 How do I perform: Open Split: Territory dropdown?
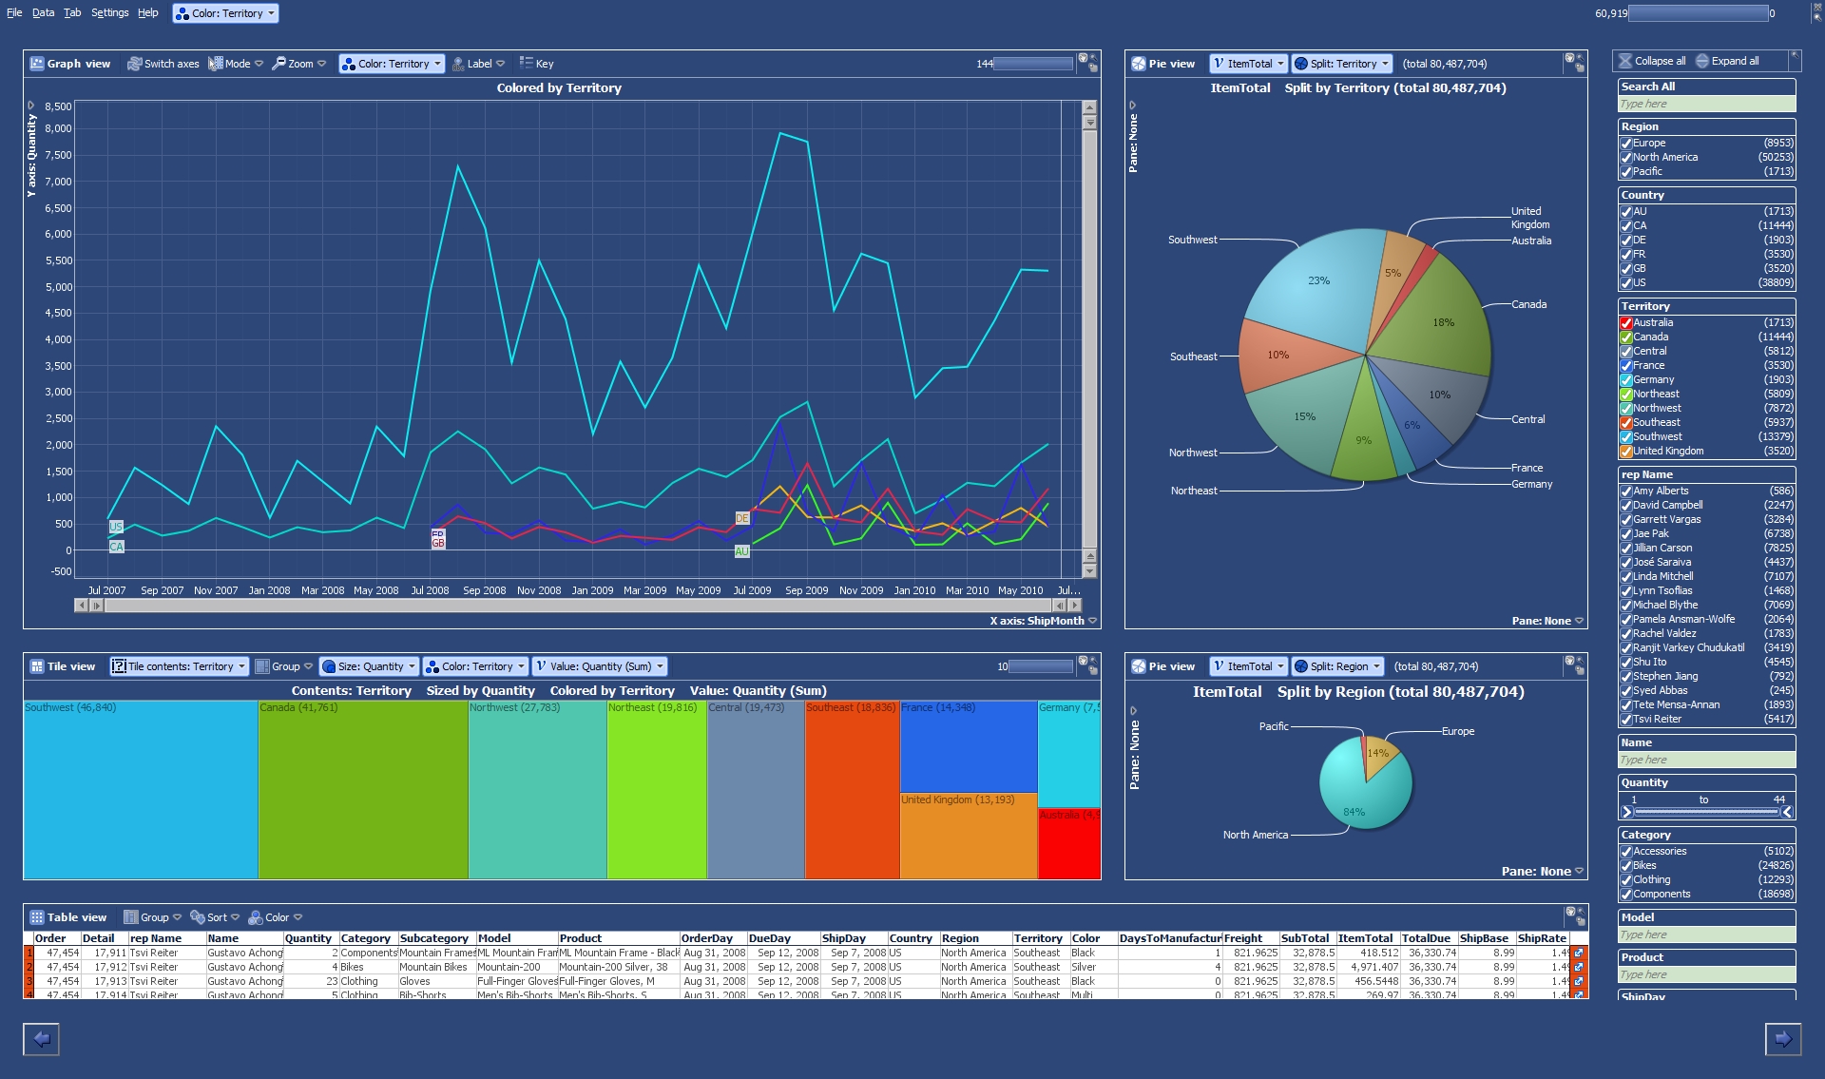(1341, 64)
